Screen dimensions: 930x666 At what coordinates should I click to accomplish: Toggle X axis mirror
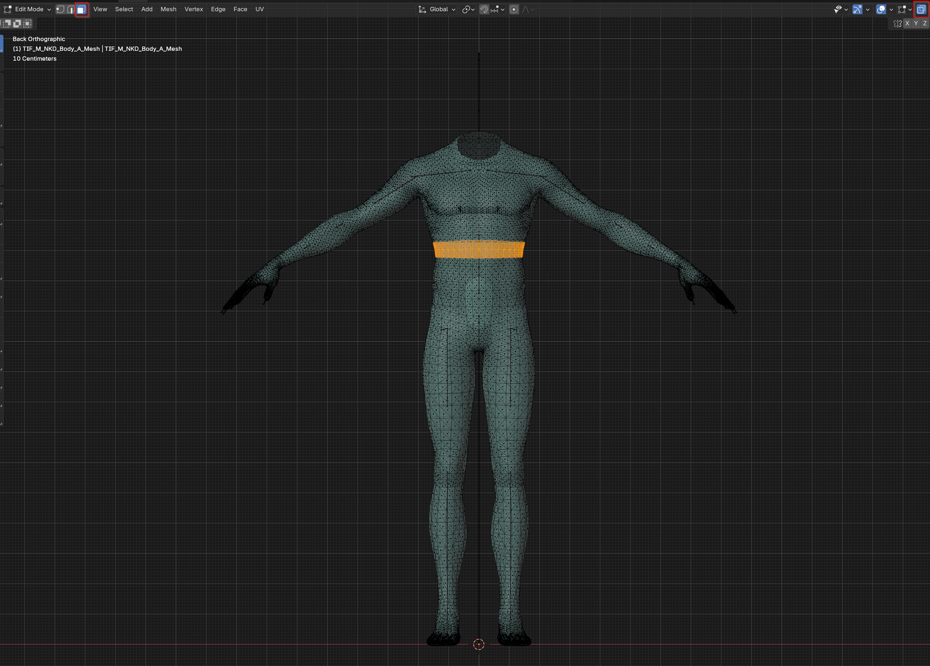pyautogui.click(x=907, y=23)
